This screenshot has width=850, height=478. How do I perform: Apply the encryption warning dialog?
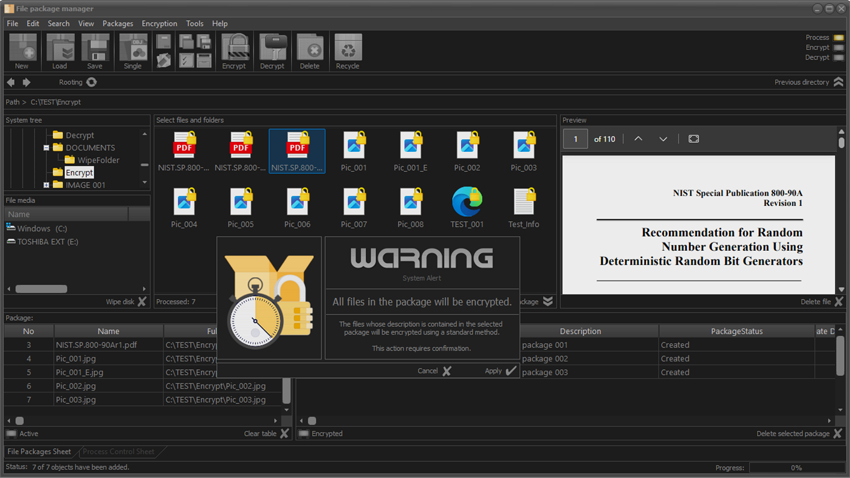[x=499, y=370]
